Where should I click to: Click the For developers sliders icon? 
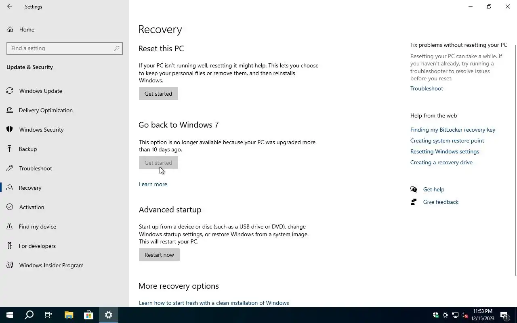pyautogui.click(x=10, y=246)
